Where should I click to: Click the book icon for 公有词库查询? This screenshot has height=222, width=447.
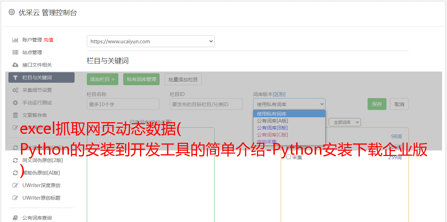coord(15,218)
